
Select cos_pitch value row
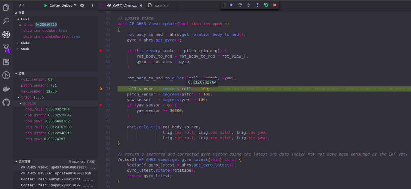pos(55,115)
